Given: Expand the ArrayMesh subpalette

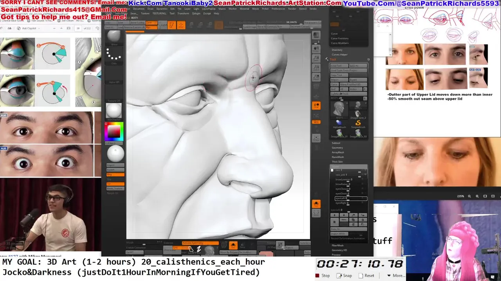Looking at the screenshot, I should (338, 152).
